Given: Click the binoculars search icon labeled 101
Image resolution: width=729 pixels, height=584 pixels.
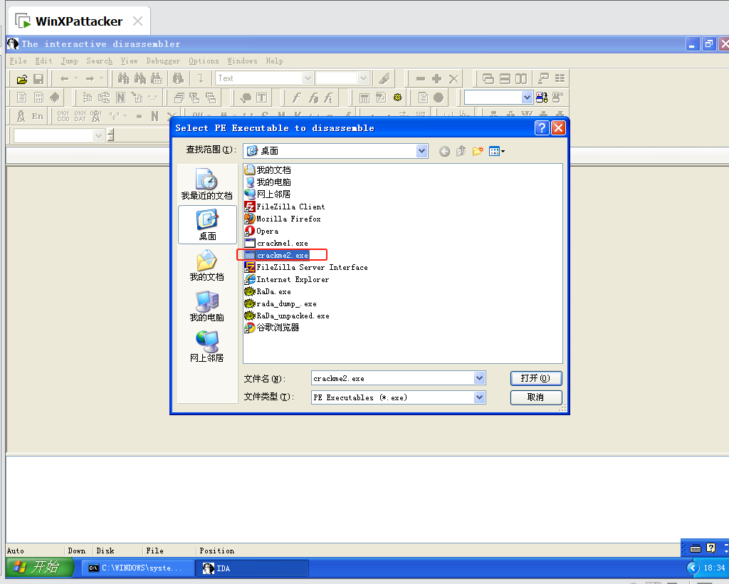Looking at the screenshot, I should pyautogui.click(x=156, y=78).
